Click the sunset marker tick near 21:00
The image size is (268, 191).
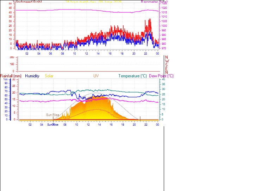pos(140,119)
